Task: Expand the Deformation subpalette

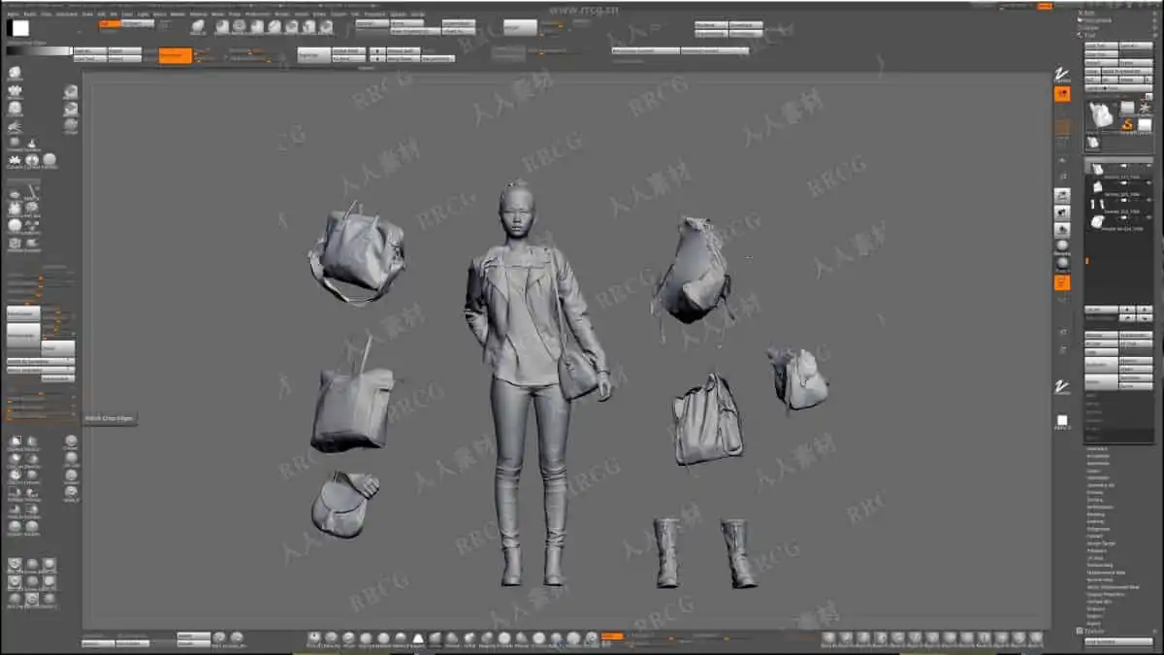Action: [x=1100, y=507]
